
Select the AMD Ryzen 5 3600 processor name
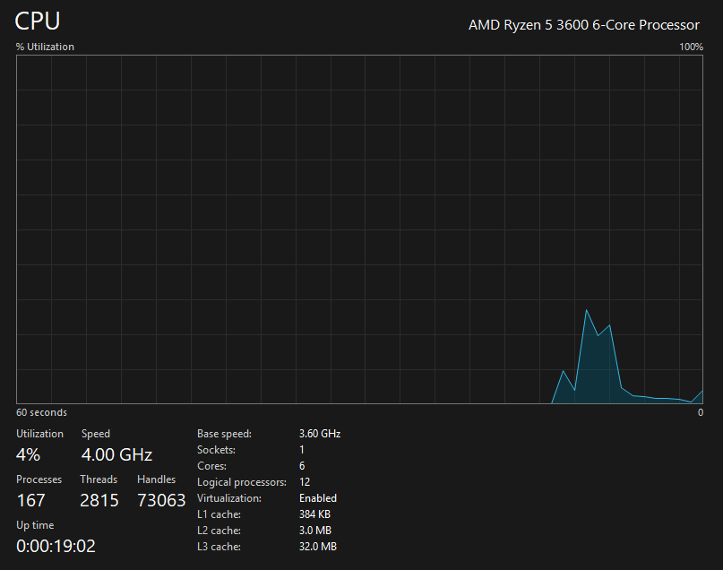click(x=584, y=25)
